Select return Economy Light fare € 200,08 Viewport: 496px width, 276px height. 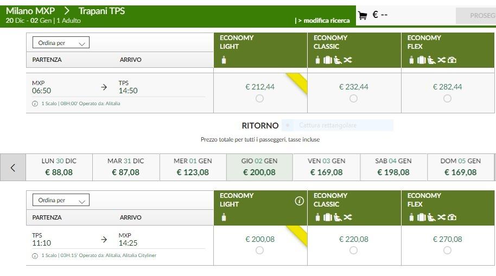point(259,250)
